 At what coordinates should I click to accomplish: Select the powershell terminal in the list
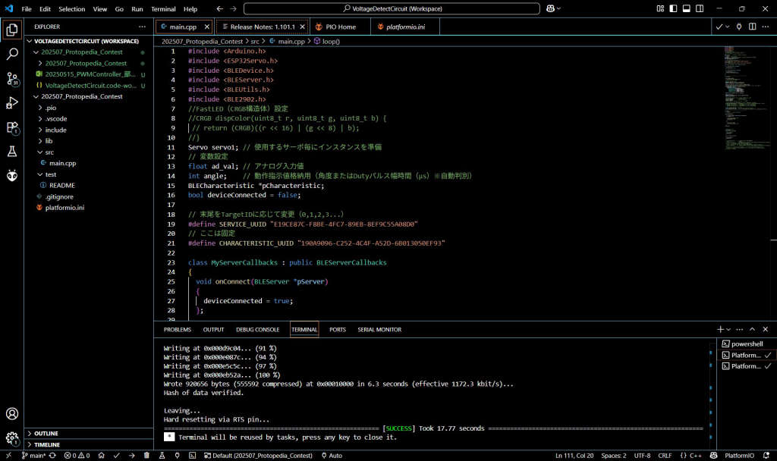click(747, 344)
